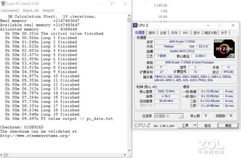The height and width of the screenshot is (158, 241).
Task: Click the 确定 button in CPU-Z
Action: click(228, 125)
